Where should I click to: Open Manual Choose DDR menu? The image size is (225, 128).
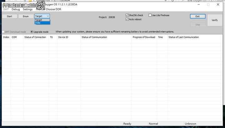(x=48, y=9)
